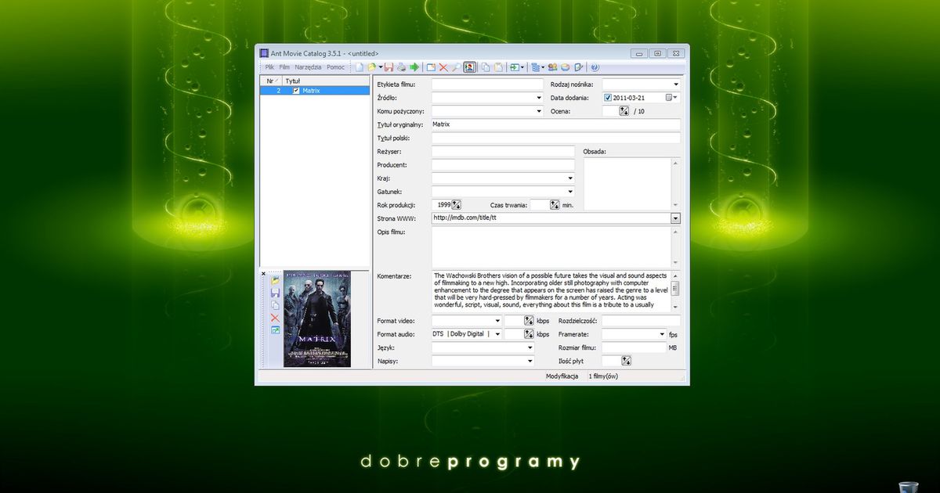Delete the poster using the red X icon
940x493 pixels.
pyautogui.click(x=274, y=318)
